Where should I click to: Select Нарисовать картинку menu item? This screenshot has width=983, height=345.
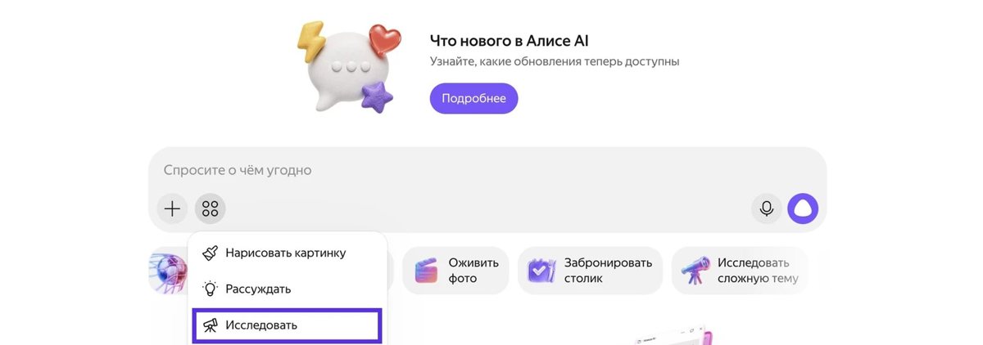click(287, 253)
